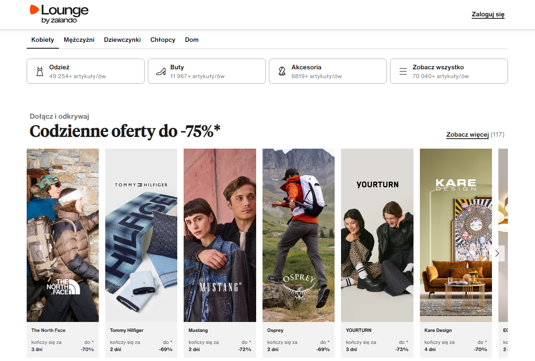View the Mustang campaign image
The image size is (535, 361).
[219, 235]
